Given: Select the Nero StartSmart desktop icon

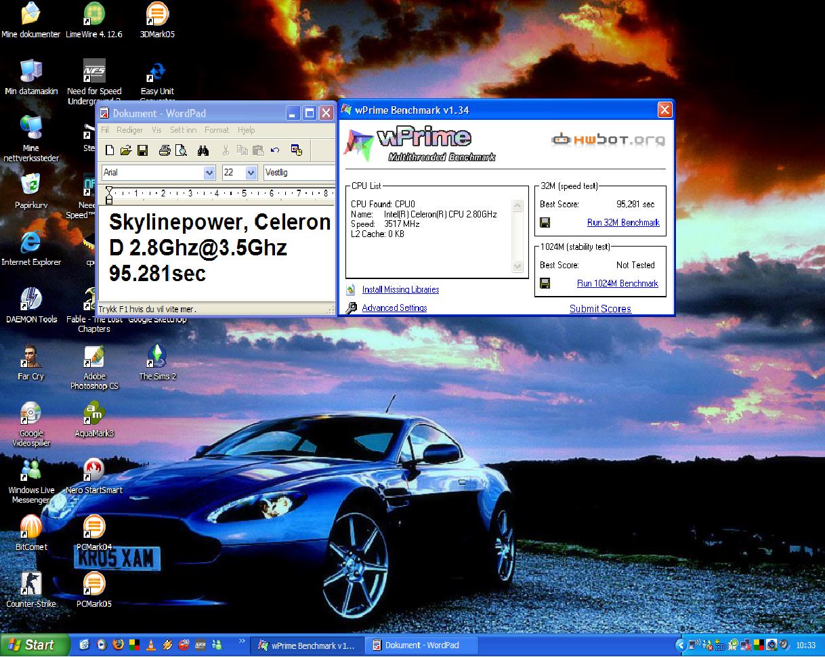Looking at the screenshot, I should [94, 476].
